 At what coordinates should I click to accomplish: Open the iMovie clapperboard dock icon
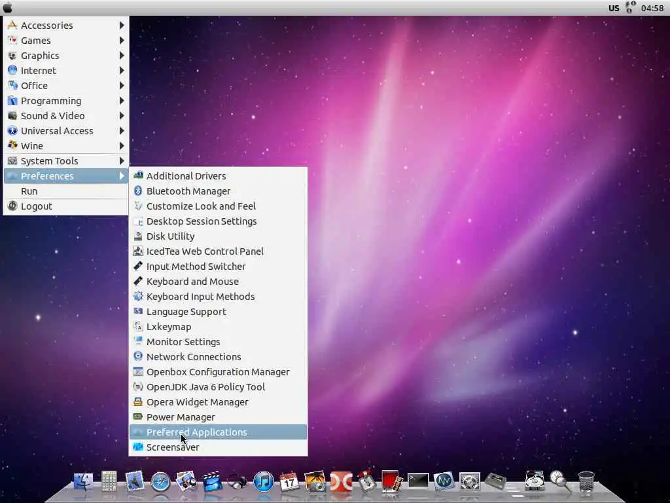tap(212, 481)
